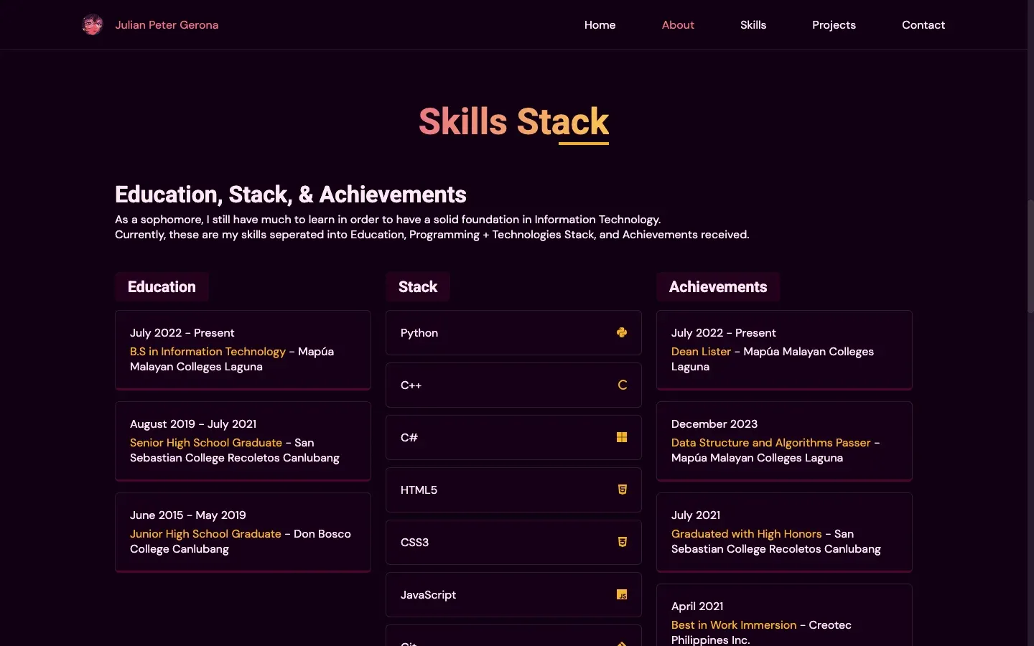
Task: Click the Python icon in Stack list
Action: point(622,332)
